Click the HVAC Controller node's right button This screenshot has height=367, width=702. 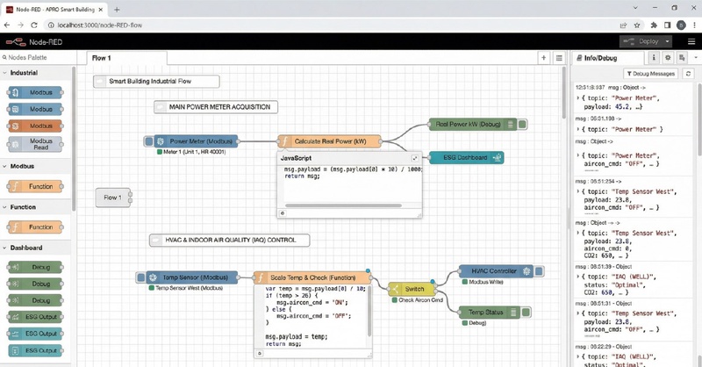coord(539,271)
